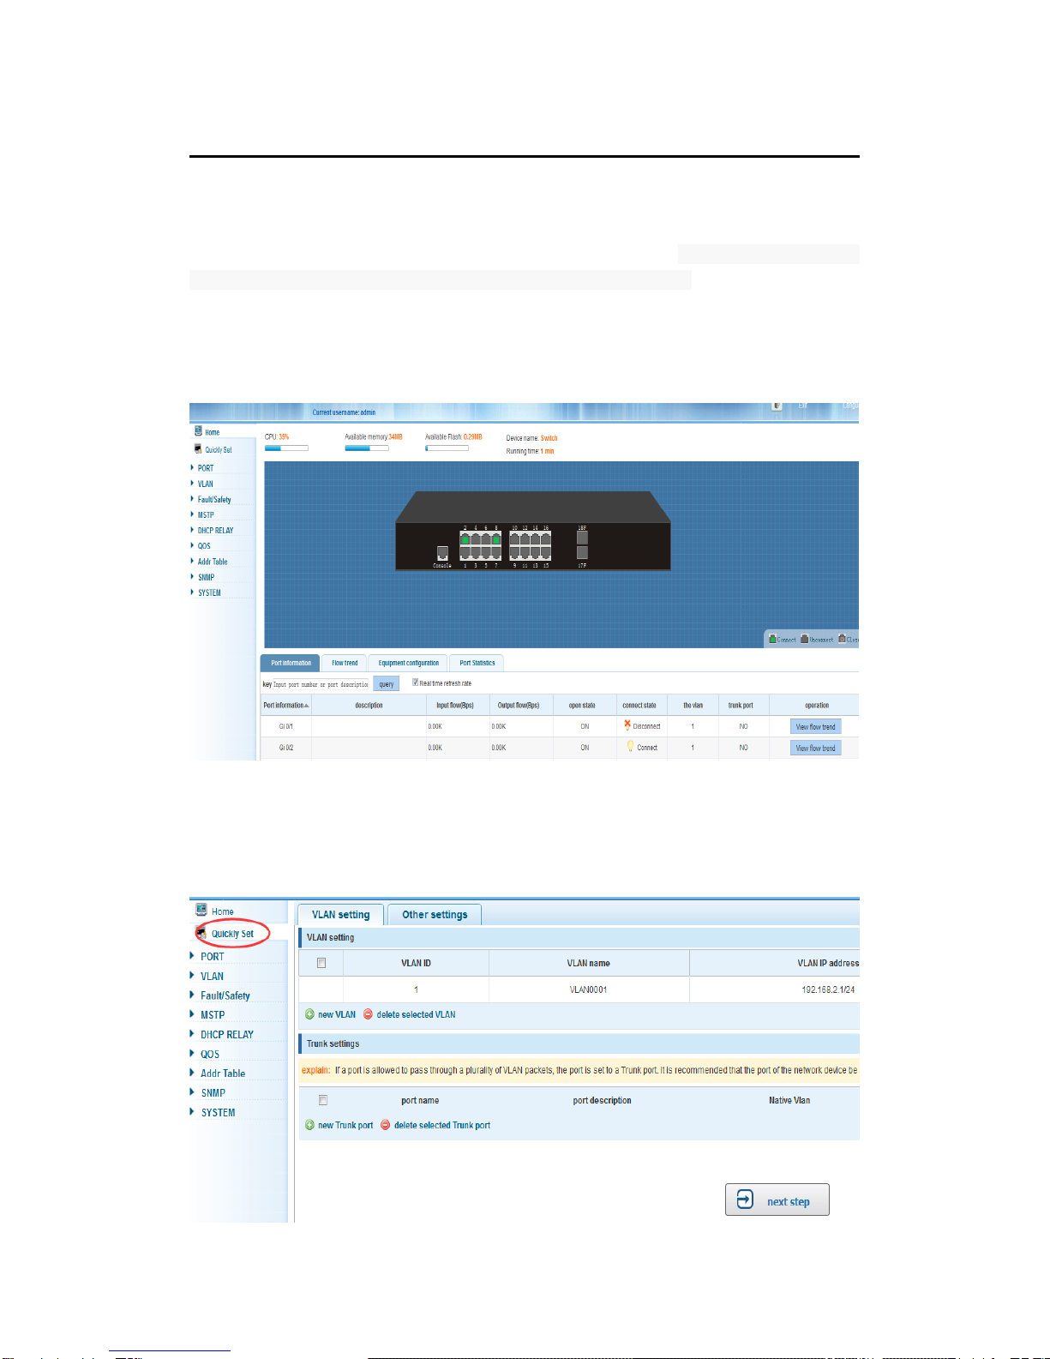Click the Available memory progress bar
Viewport: 1050px width, 1359px height.
367,448
